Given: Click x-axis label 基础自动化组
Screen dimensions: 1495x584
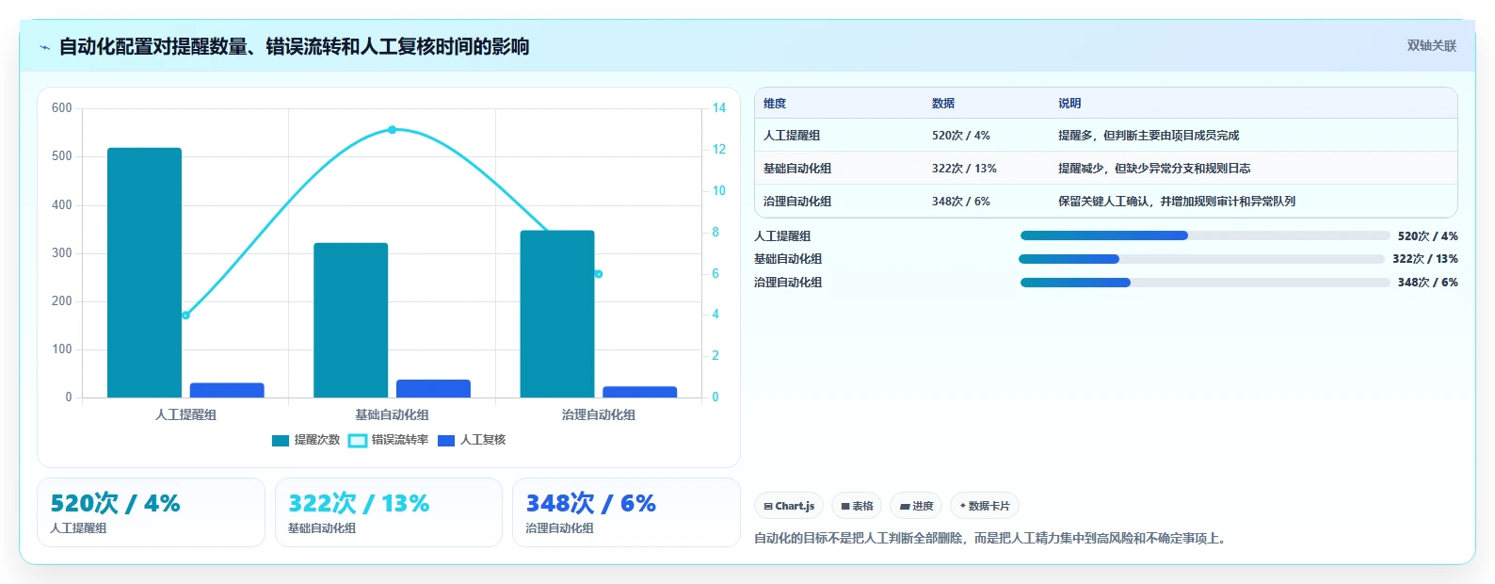Looking at the screenshot, I should click(392, 414).
